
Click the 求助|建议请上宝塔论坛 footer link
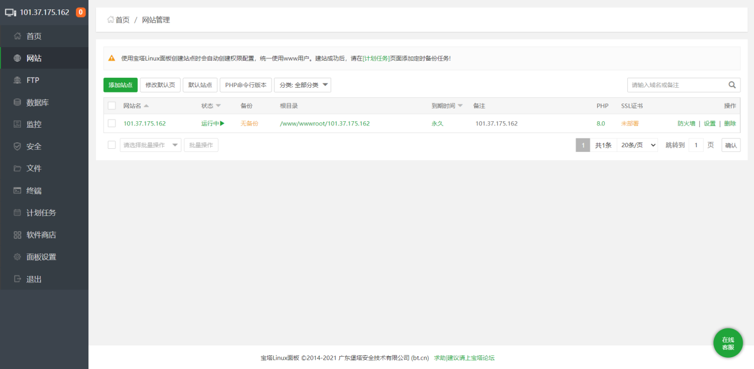[x=464, y=358]
